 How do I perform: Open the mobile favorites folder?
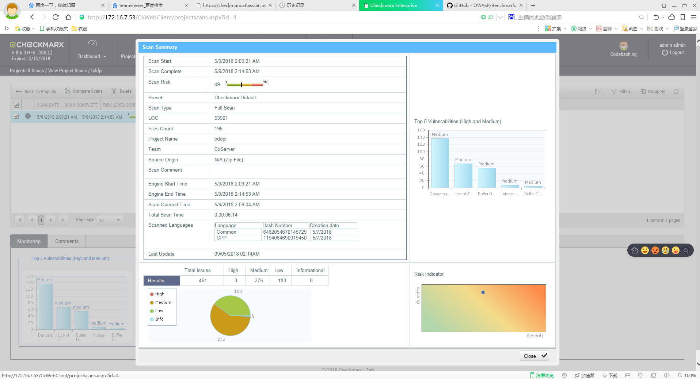[54, 28]
